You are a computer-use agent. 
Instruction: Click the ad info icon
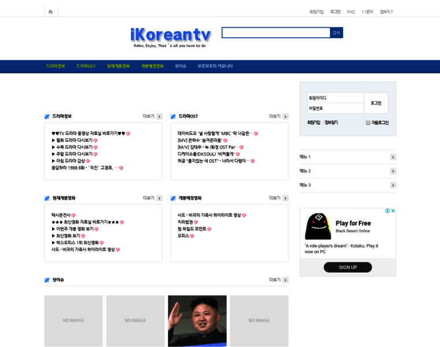tap(387, 211)
